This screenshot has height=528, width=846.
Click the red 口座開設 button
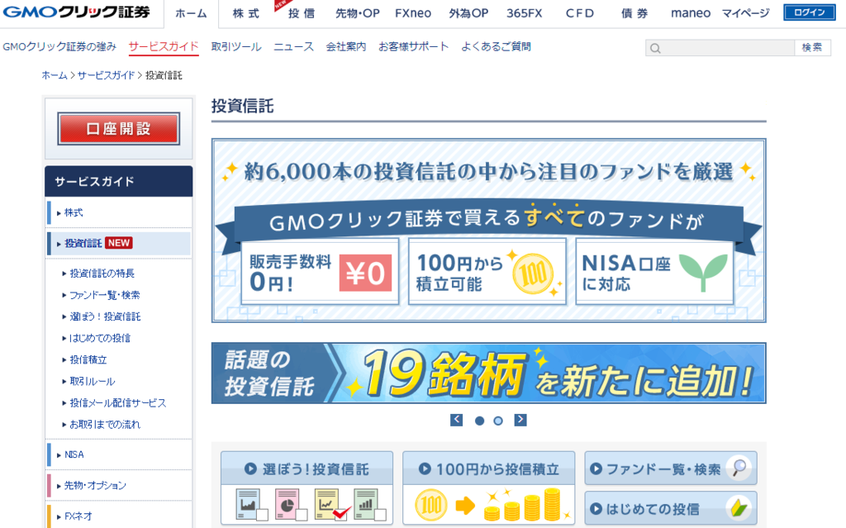119,129
